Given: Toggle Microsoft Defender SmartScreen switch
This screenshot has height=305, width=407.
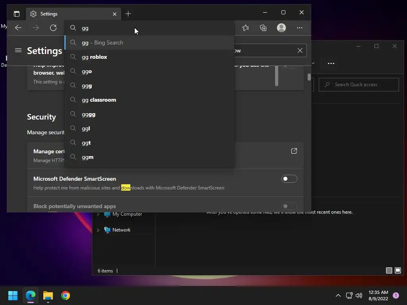Looking at the screenshot, I should click(x=289, y=179).
